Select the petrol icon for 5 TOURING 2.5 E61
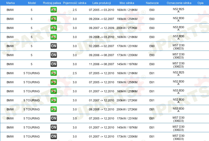The height and width of the screenshot is (141, 209). click(x=53, y=73)
